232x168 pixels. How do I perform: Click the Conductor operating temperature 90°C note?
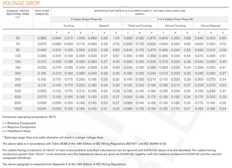pyautogui.click(x=29, y=117)
